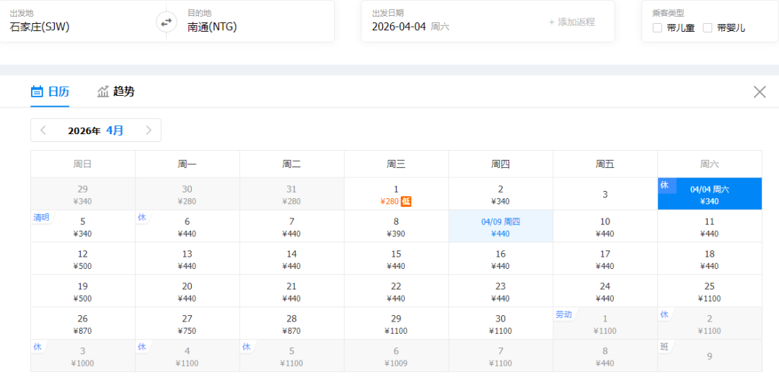
Task: Select April 13 date cell
Action: (x=188, y=258)
